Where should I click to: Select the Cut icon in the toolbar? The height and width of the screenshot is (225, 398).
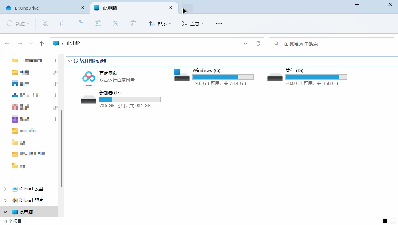(x=45, y=23)
